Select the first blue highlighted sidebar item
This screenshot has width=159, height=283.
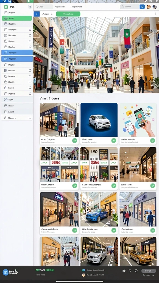pos(17,53)
